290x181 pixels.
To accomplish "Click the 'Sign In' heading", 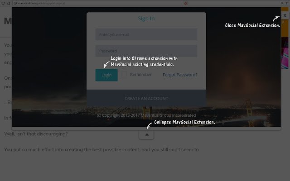I will click(146, 19).
